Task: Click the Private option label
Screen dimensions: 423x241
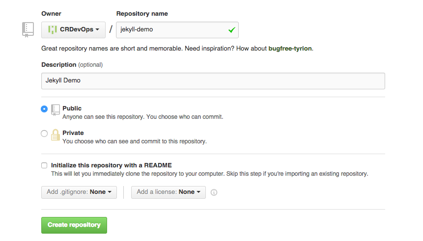Action: (73, 133)
